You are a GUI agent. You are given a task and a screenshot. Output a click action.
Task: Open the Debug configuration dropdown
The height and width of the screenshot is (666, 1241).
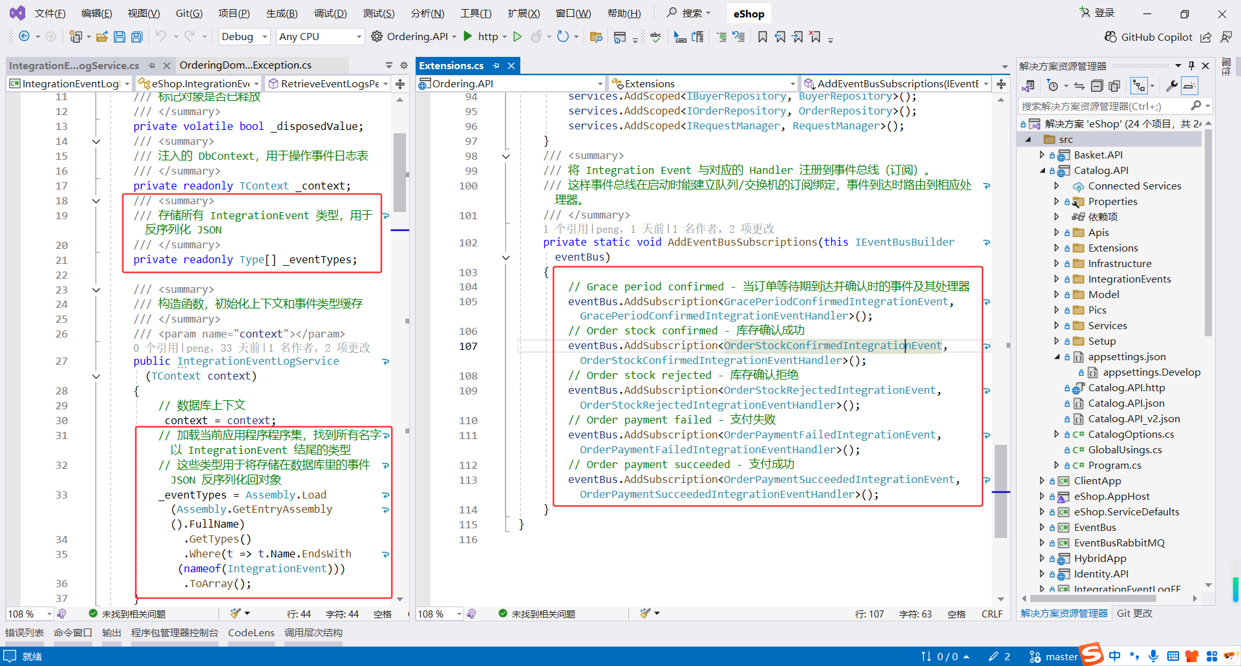[x=244, y=37]
